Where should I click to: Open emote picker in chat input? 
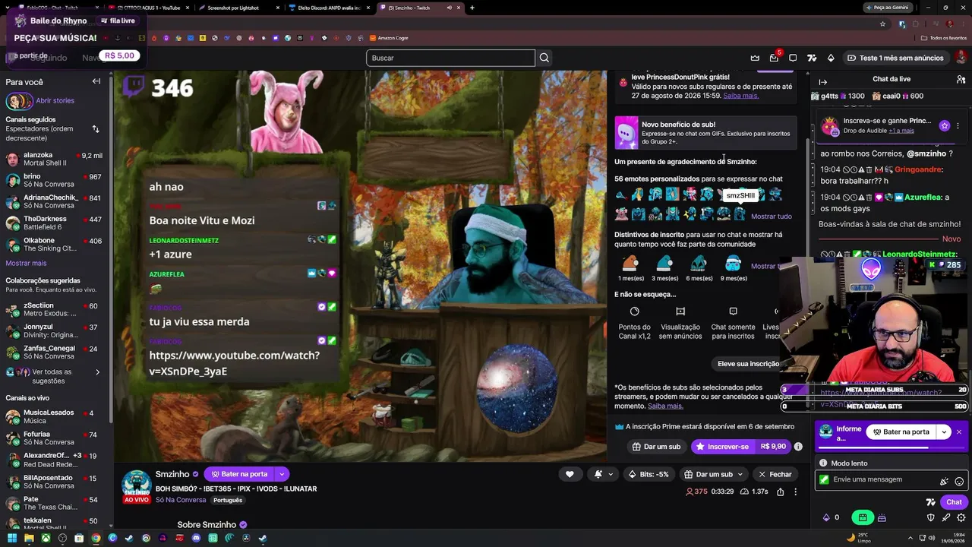959,481
